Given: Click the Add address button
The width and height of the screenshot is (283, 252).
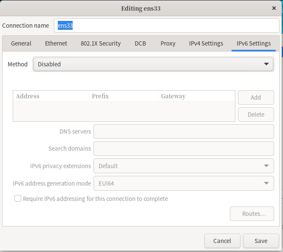Looking at the screenshot, I should pyautogui.click(x=256, y=97).
